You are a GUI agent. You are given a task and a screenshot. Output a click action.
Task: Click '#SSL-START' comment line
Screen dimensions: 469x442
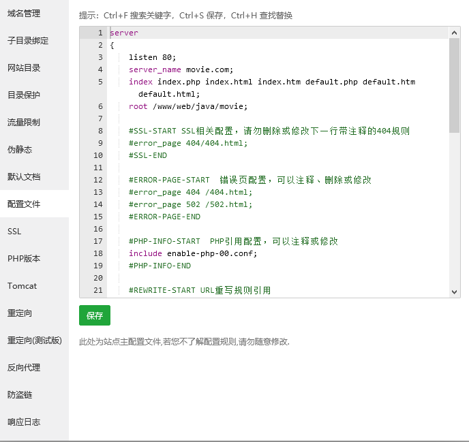pos(269,131)
